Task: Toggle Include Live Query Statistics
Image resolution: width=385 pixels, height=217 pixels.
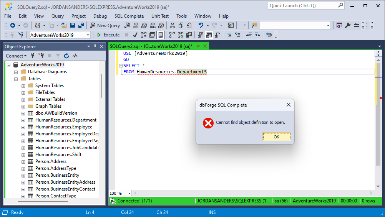Action: click(181, 35)
